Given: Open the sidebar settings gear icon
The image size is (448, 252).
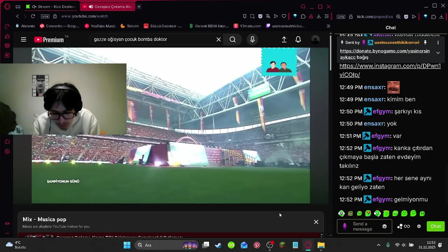Looking at the screenshot, I should [x=7, y=152].
